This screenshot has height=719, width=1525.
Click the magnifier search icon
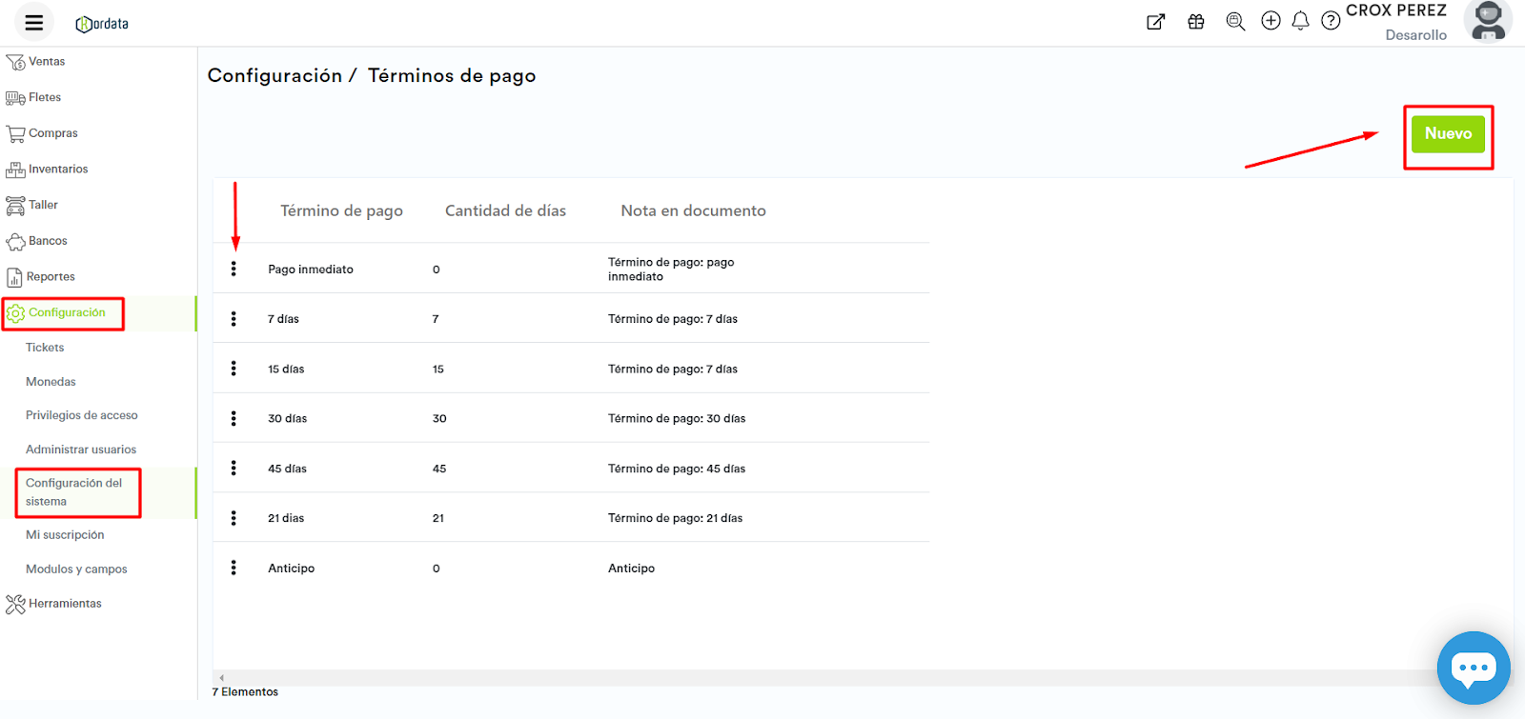point(1235,21)
